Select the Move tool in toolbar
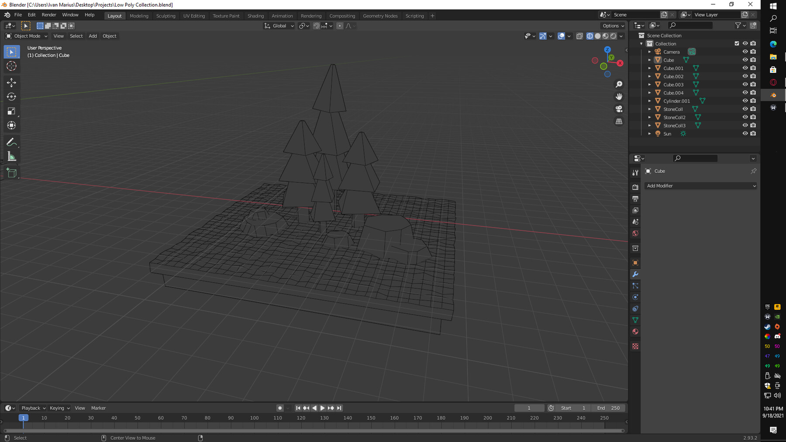 [x=12, y=82]
